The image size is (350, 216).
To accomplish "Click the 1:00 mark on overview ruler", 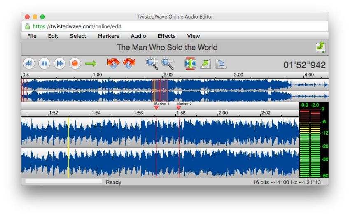I will [x=97, y=74].
